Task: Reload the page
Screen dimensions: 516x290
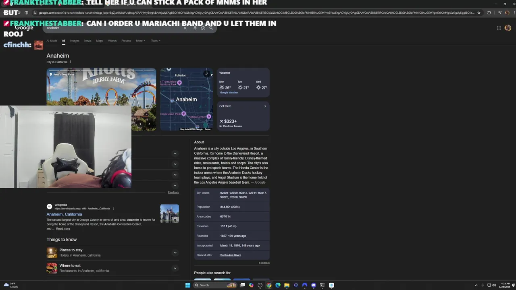Action: coord(19,12)
